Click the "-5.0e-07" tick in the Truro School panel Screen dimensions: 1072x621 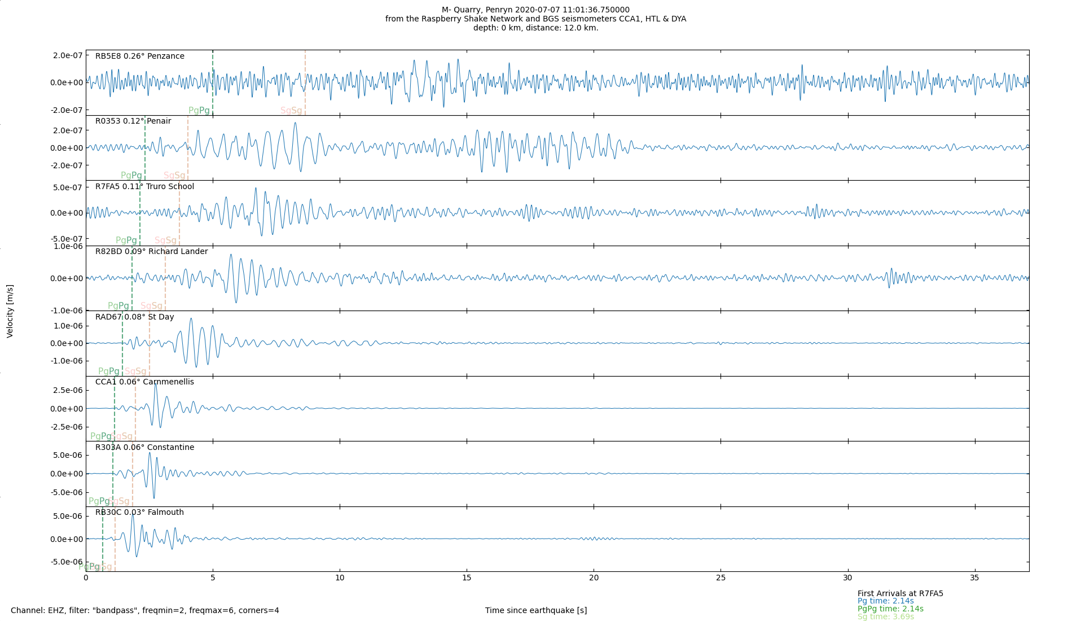tap(67, 239)
